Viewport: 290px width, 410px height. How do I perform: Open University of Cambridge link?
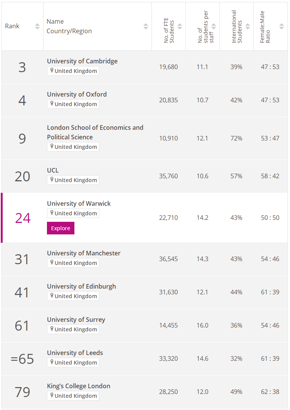[x=82, y=61]
